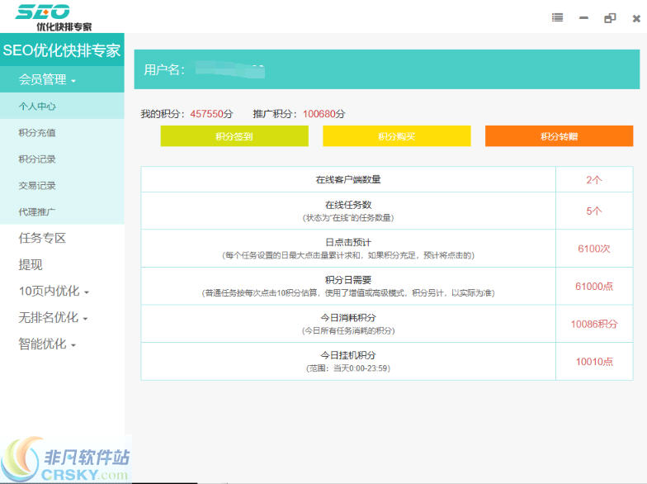Click the 范围: 当天0:00-23:59 note
The height and width of the screenshot is (484, 647).
(x=348, y=368)
